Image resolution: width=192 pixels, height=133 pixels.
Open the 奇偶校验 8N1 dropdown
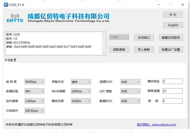point(34,91)
